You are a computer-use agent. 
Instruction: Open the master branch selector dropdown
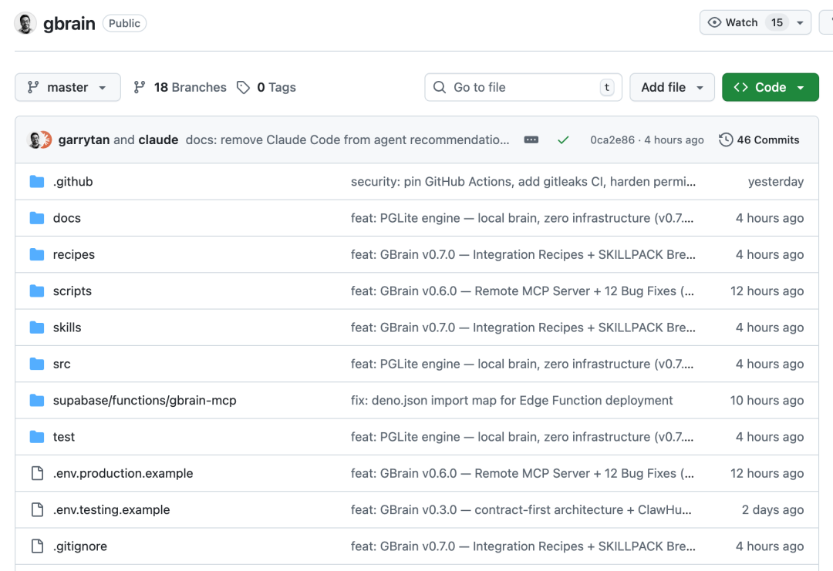[x=67, y=87]
